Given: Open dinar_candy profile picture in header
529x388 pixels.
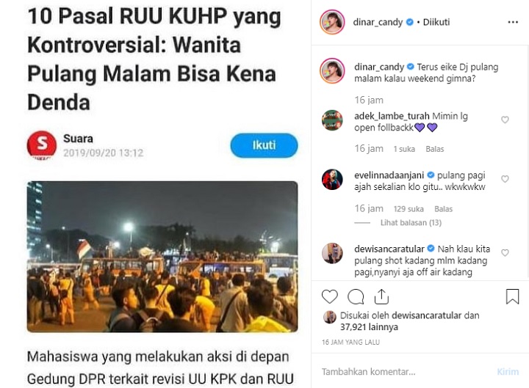Looking at the screenshot, I should pos(332,22).
